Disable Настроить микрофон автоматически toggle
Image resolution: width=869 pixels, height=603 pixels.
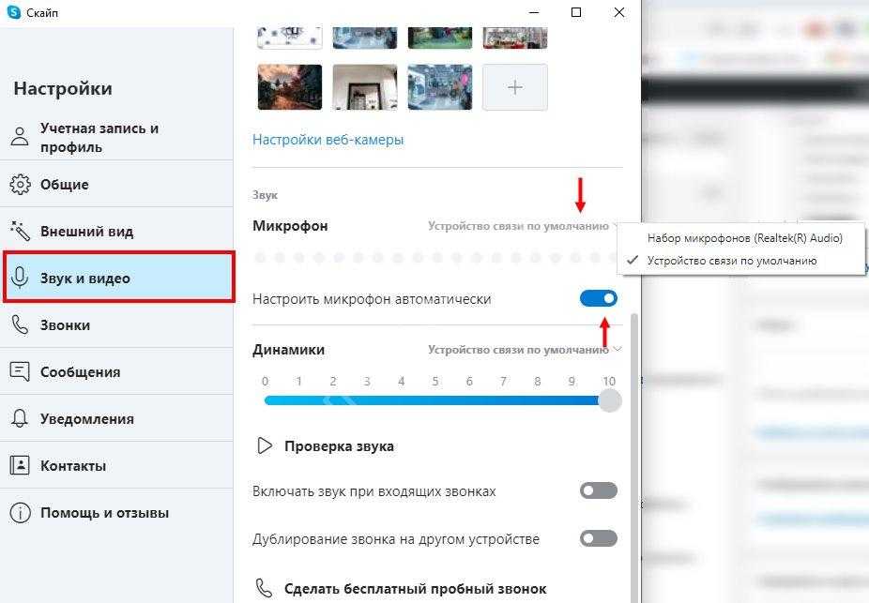pos(599,299)
